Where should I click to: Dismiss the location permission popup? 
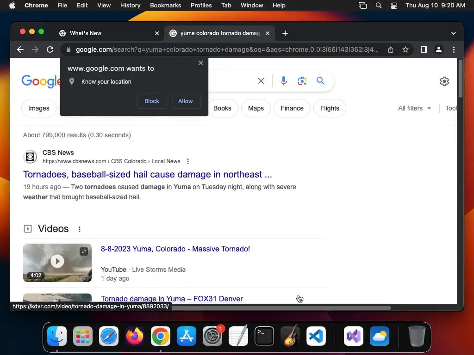(x=201, y=63)
